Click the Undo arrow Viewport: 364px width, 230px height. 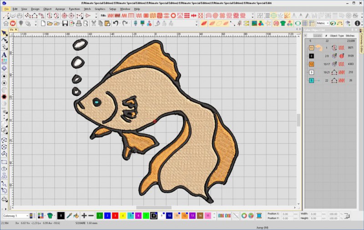pyautogui.click(x=116, y=23)
